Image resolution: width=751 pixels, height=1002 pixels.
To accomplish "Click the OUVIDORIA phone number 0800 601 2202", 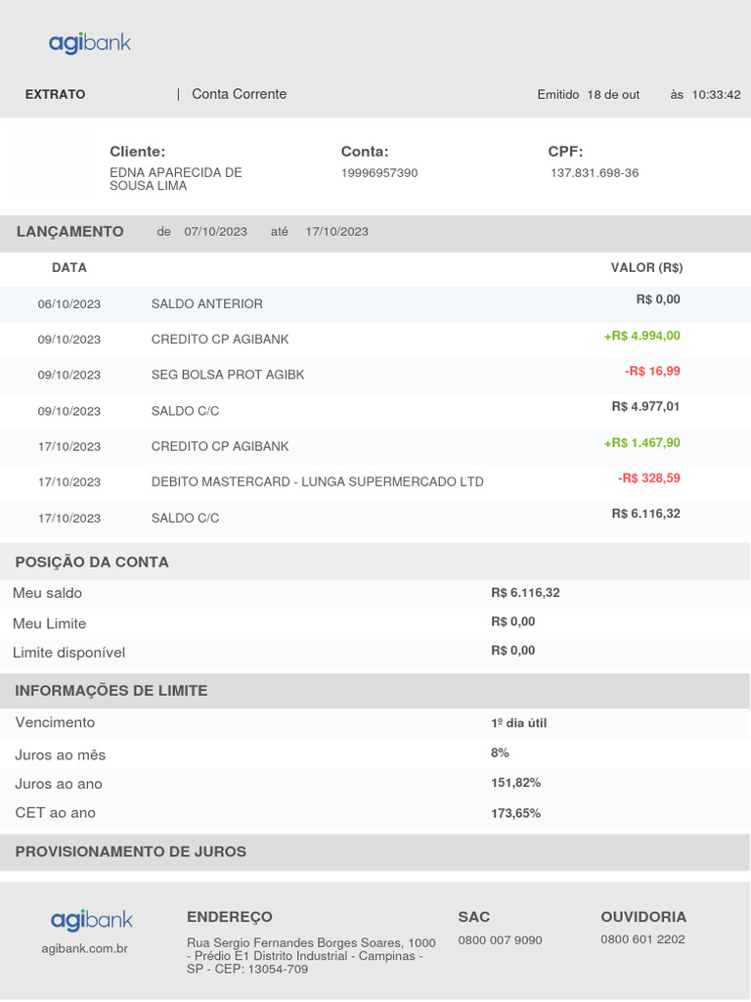I will point(643,939).
